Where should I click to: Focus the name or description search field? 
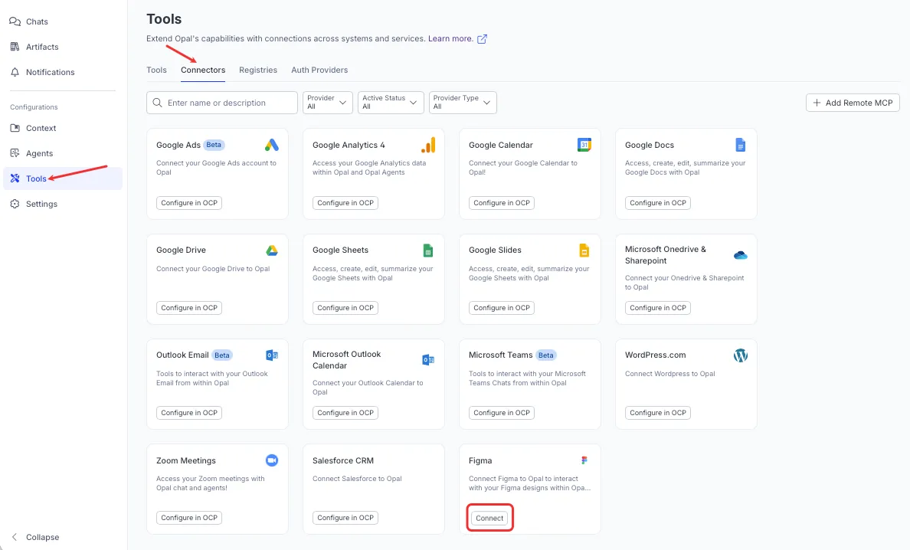(x=222, y=103)
